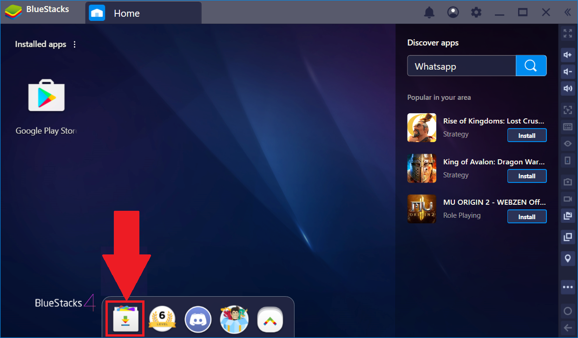Mute the sound with speaker icon

click(568, 88)
